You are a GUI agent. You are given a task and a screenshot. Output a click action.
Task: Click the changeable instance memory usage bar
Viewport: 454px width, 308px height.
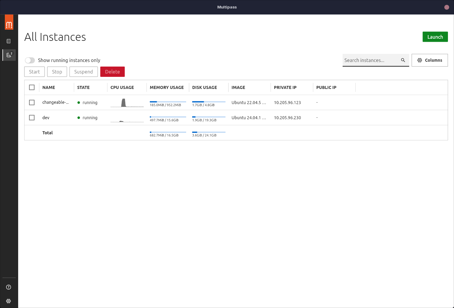click(x=168, y=102)
